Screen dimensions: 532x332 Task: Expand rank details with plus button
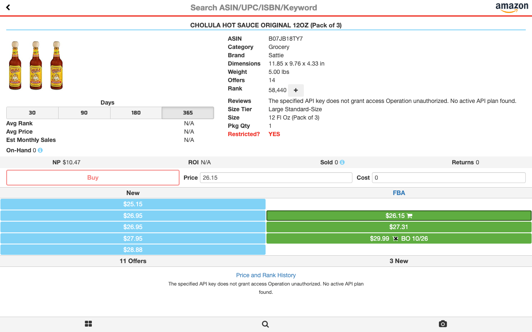[296, 90]
